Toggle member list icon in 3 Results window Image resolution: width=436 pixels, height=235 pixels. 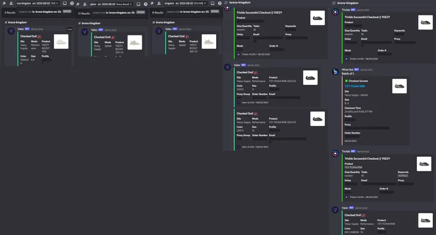[x=11, y=3]
